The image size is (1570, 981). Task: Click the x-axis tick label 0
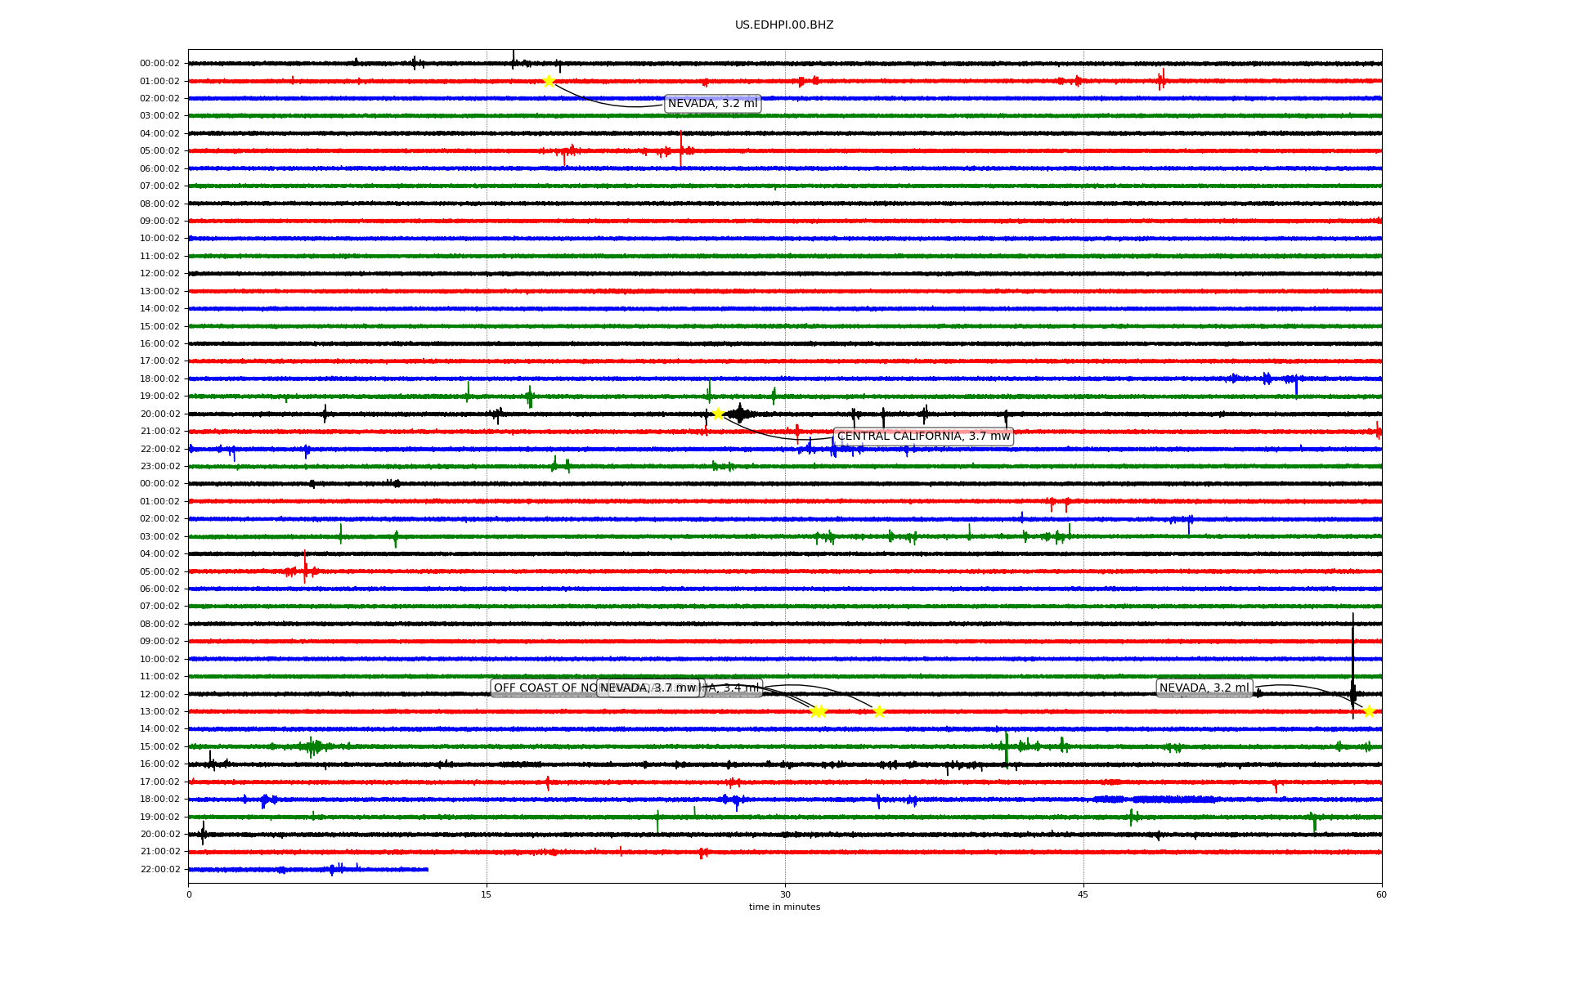point(189,894)
